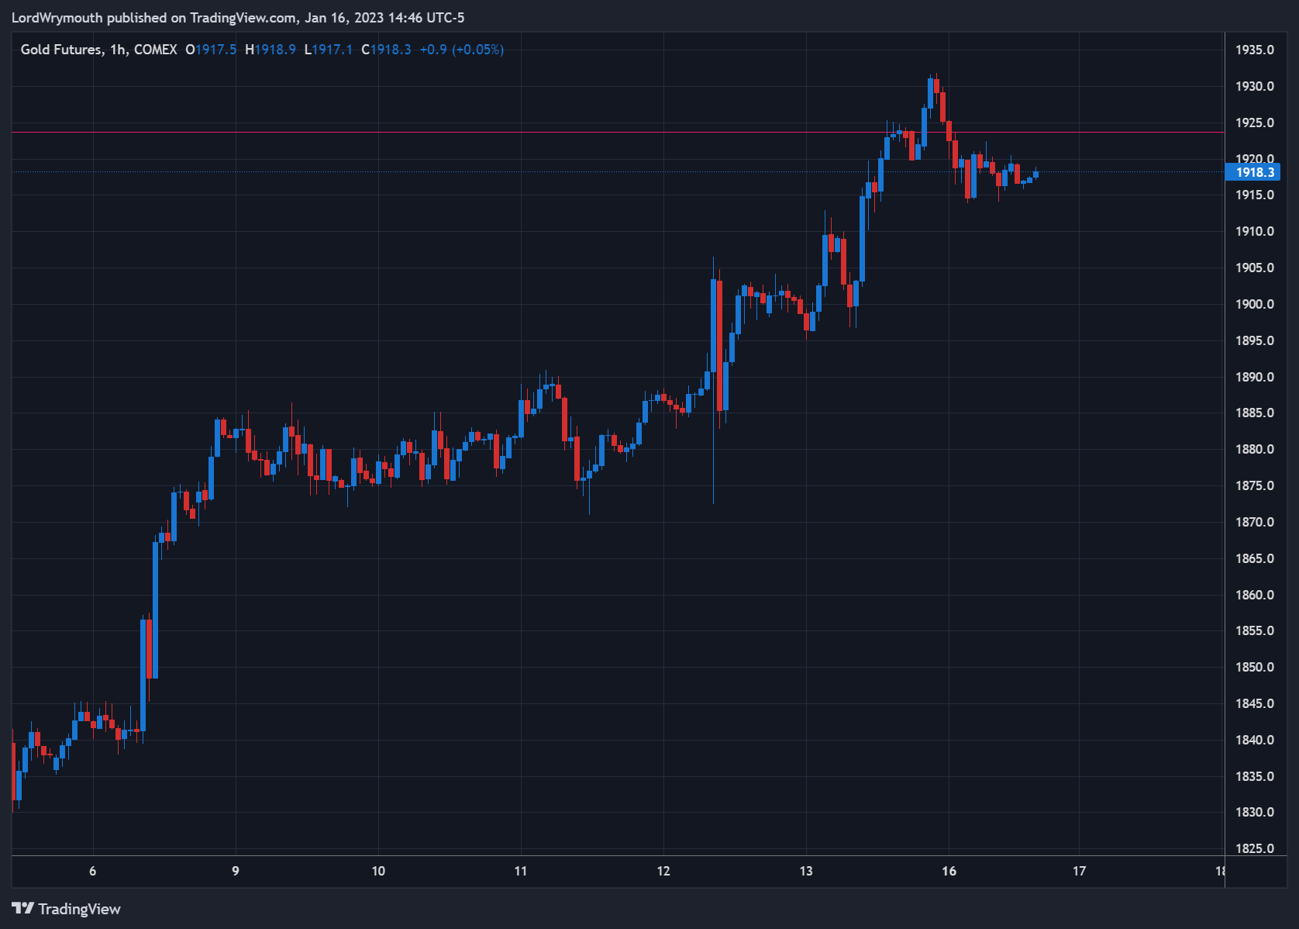The width and height of the screenshot is (1299, 929).
Task: Click the 1875.0 price axis label
Action: 1255,485
